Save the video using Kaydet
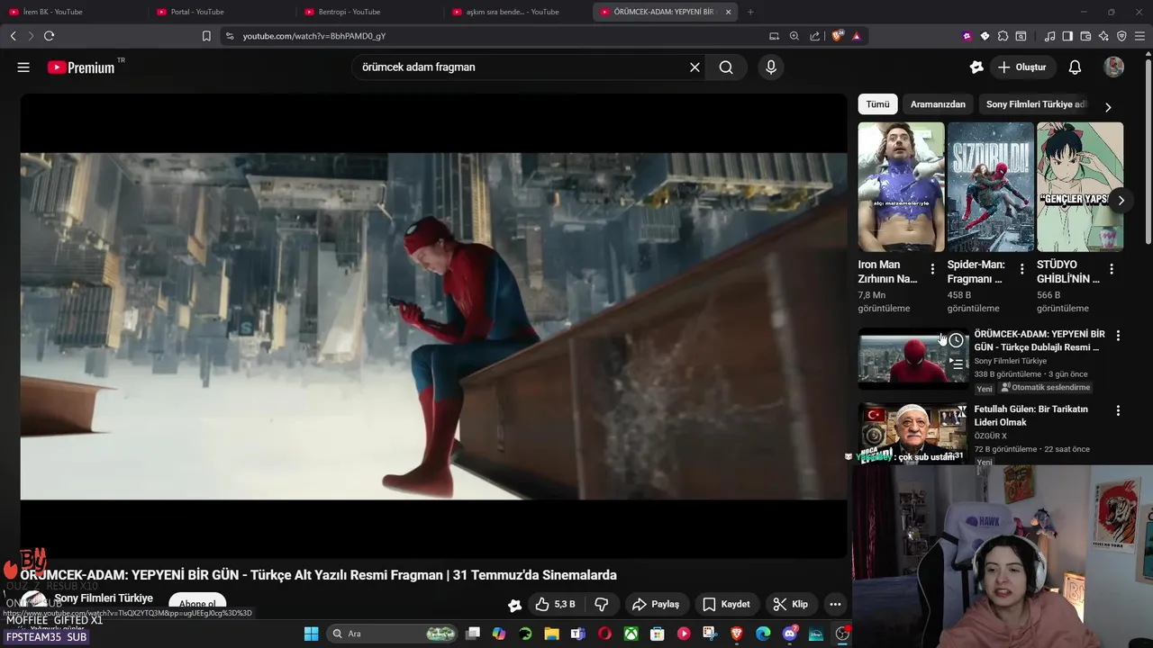Viewport: 1153px width, 648px height. point(726,604)
